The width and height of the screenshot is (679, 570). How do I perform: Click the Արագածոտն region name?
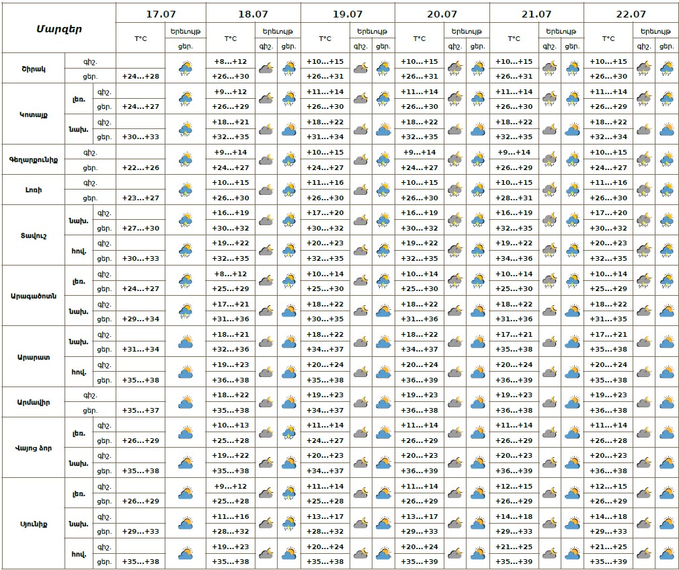[x=34, y=296]
